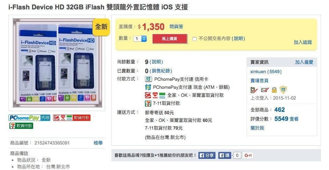Image resolution: width=329 pixels, height=170 pixels.
Task: Click the Facebook 讚 like button
Action: click(x=225, y=155)
